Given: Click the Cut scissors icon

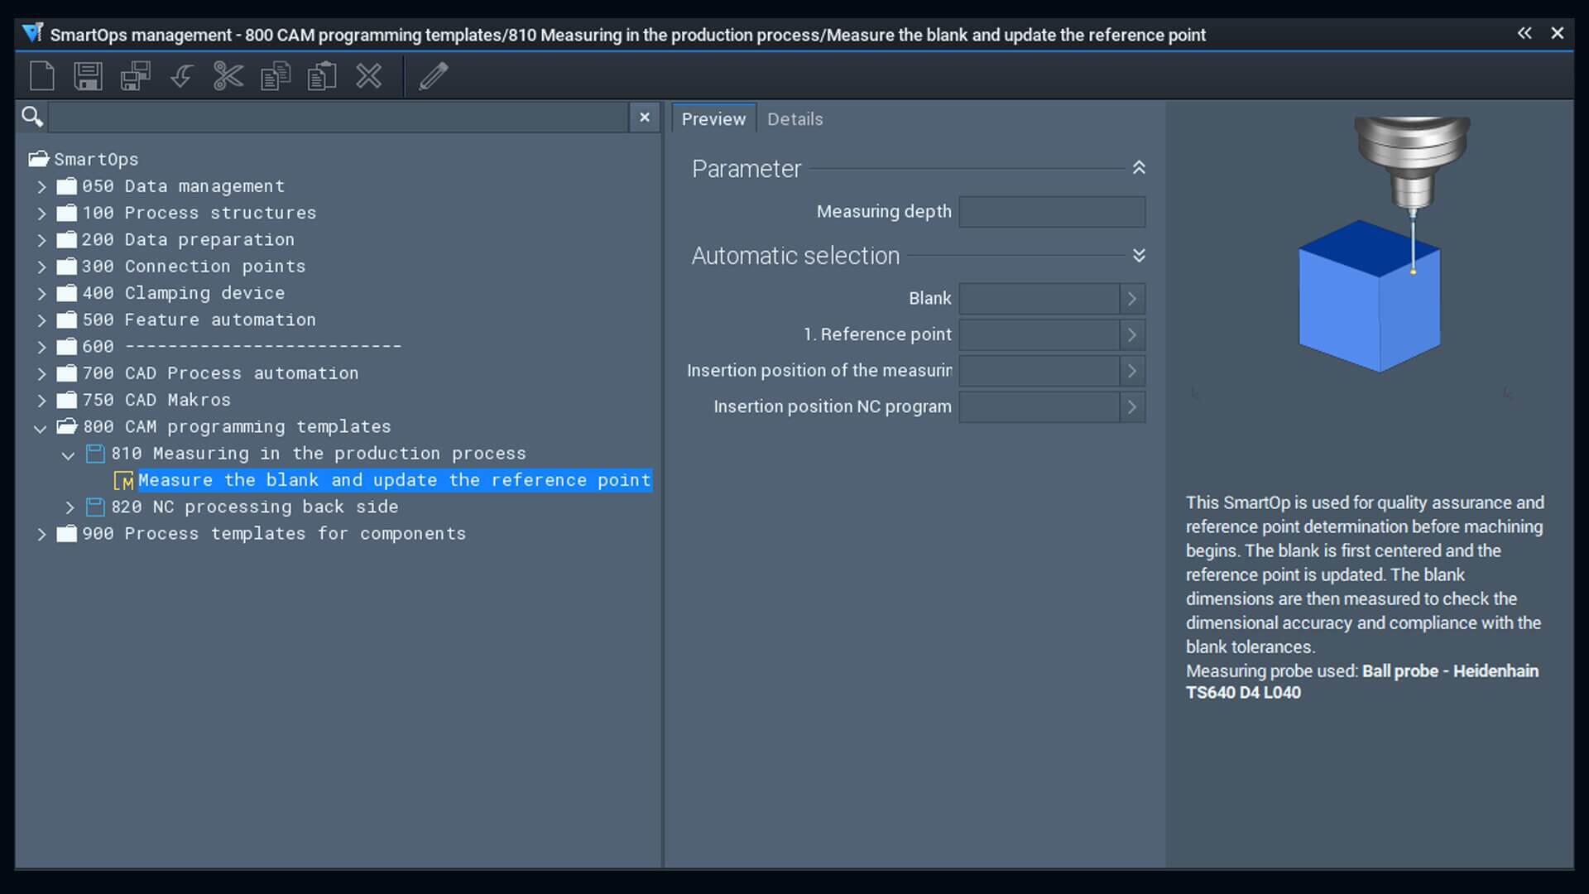Looking at the screenshot, I should pyautogui.click(x=228, y=76).
